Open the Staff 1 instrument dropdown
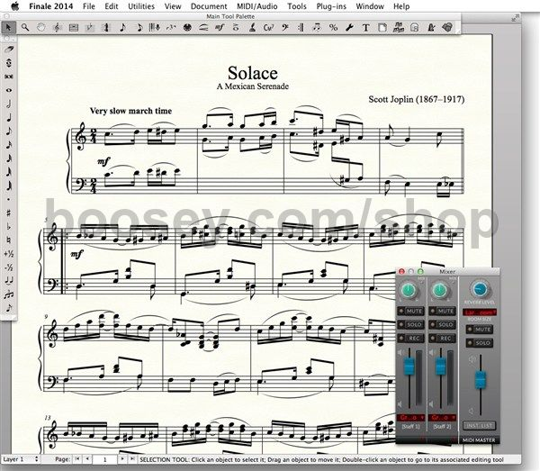The width and height of the screenshot is (540, 471). coord(411,418)
